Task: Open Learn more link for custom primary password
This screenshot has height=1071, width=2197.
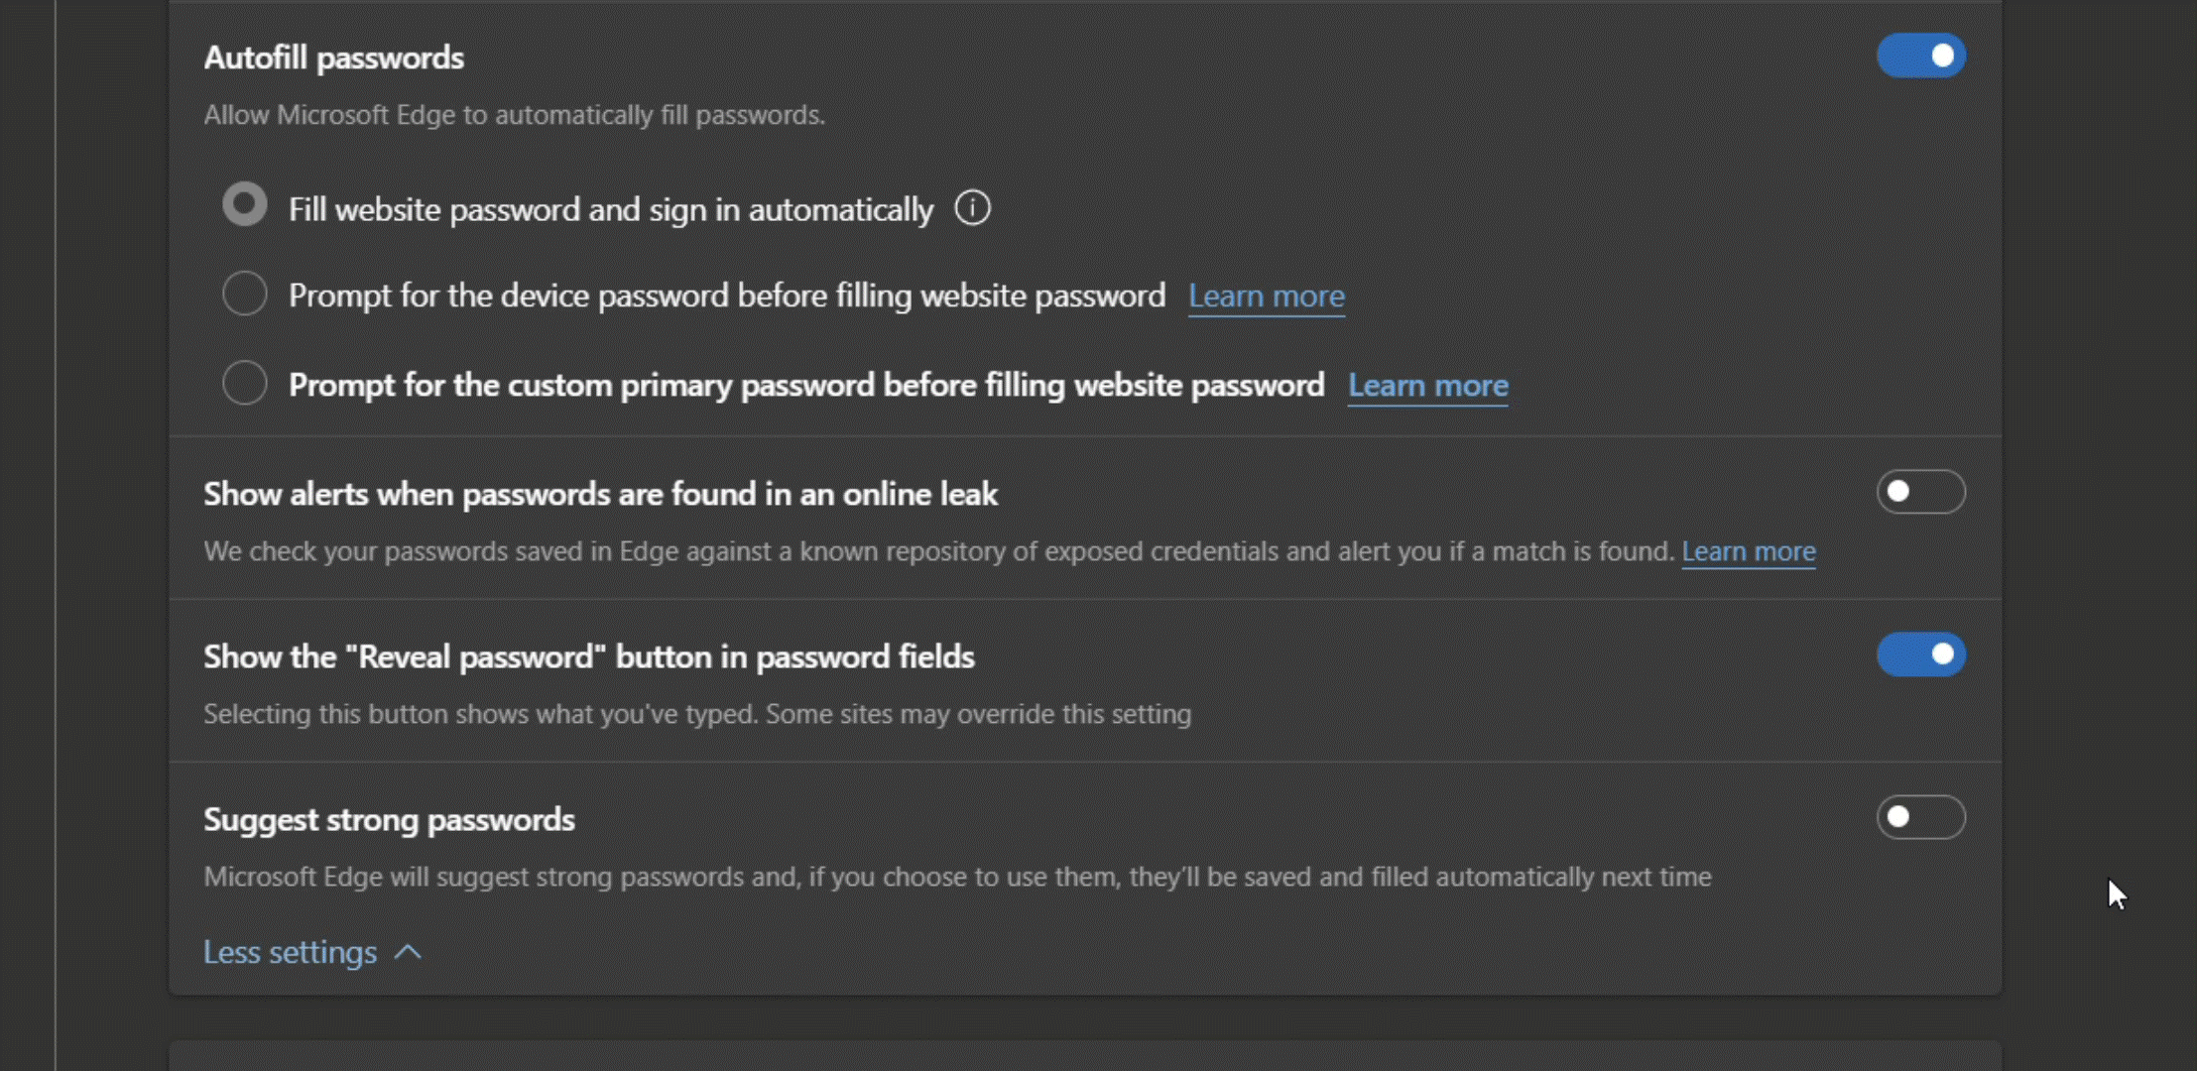Action: (1427, 386)
